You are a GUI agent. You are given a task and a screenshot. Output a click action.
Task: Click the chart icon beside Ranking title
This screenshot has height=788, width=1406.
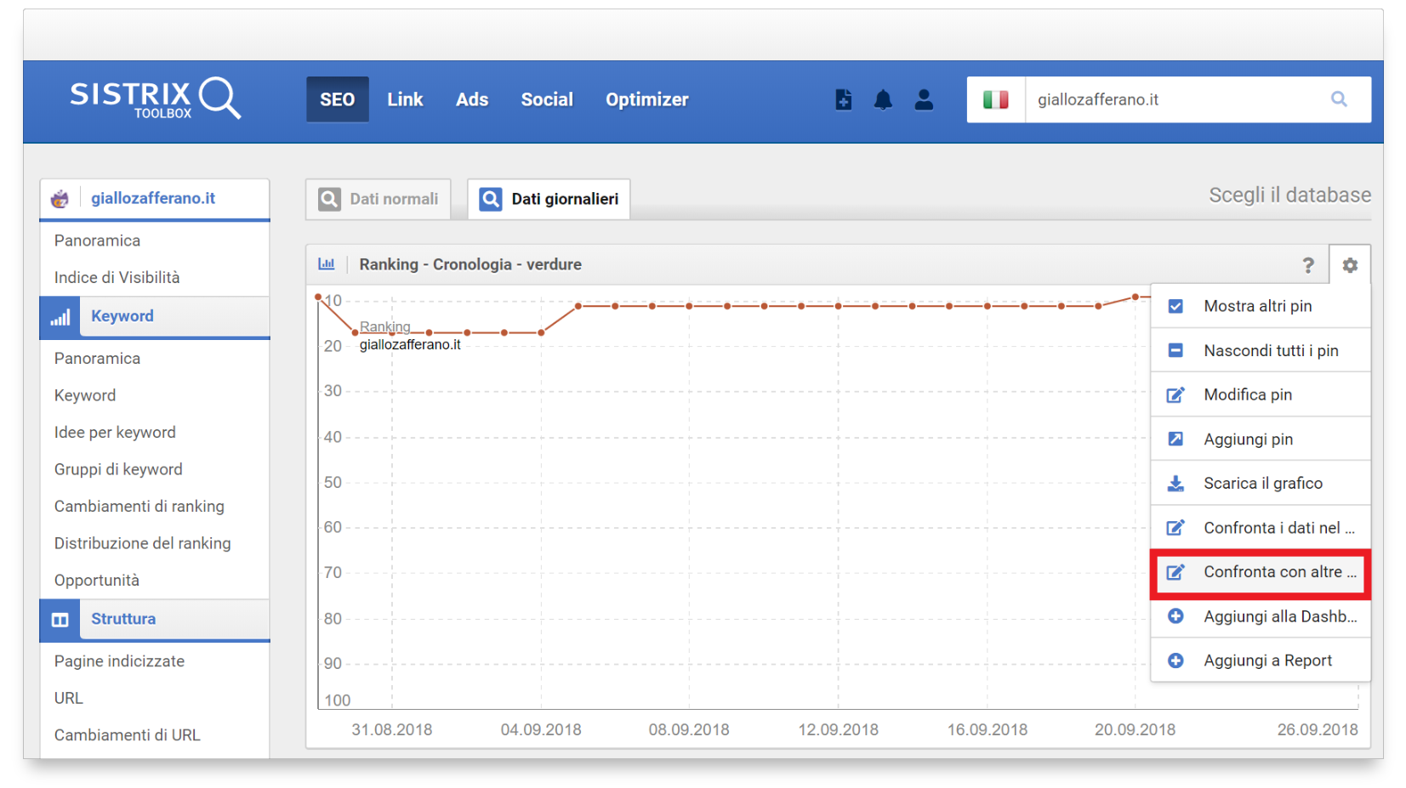click(x=327, y=264)
